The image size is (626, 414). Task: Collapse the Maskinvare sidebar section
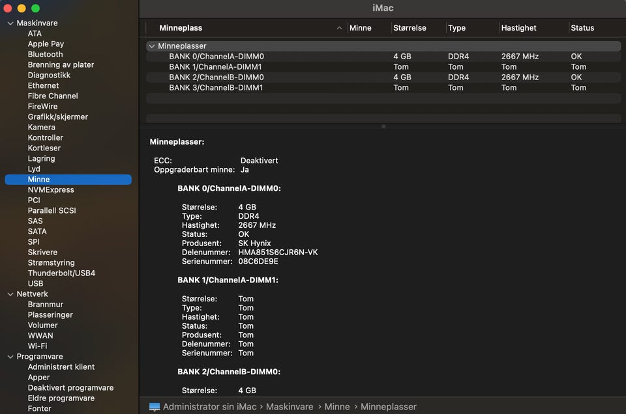click(10, 23)
